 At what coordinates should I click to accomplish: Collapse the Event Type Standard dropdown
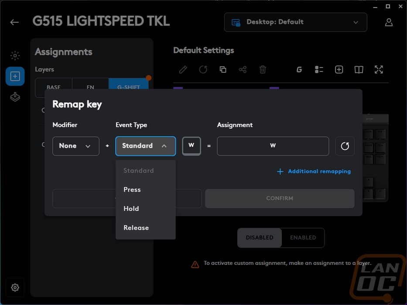coord(146,146)
